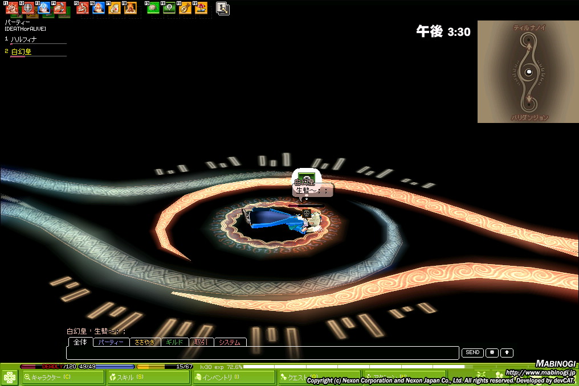Viewport: 579px width, 386px height.
Task: Activate the F5 kick skill icon
Action: pos(83,8)
